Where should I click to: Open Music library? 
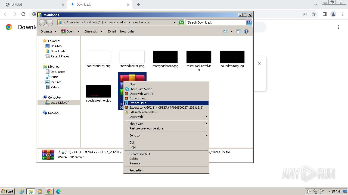(x=54, y=77)
